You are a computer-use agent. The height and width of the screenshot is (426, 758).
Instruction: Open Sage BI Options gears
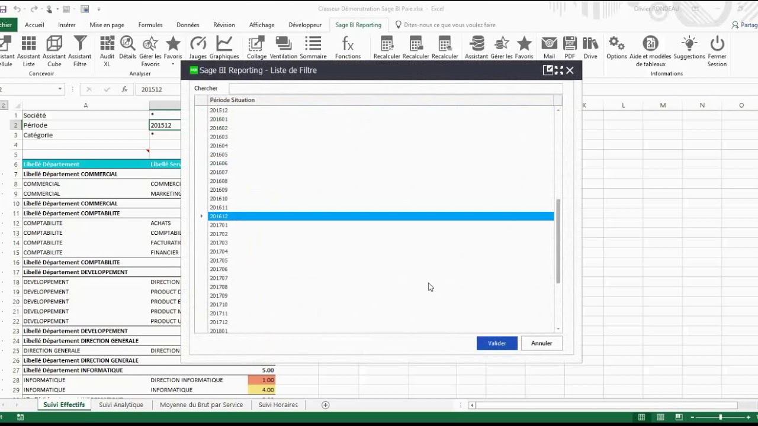click(616, 48)
